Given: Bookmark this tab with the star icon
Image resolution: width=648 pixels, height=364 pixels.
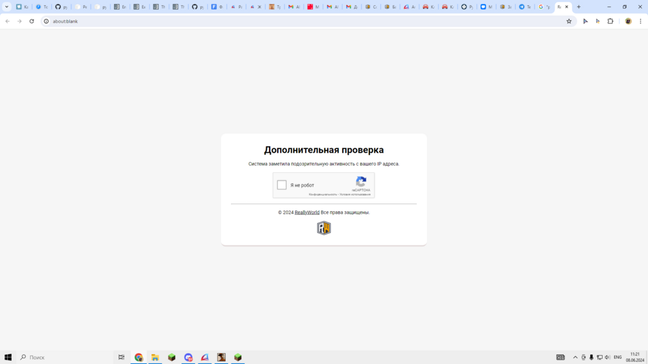Looking at the screenshot, I should pos(569,21).
